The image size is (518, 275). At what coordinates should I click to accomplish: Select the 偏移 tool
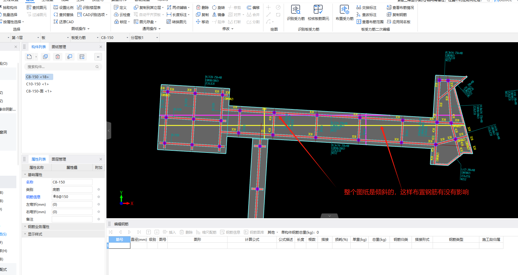253,7
